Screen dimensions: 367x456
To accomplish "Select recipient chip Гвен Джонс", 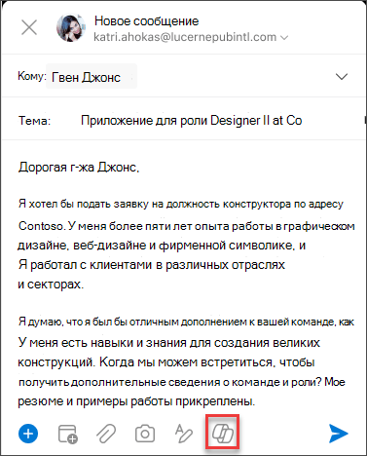I will [x=92, y=77].
